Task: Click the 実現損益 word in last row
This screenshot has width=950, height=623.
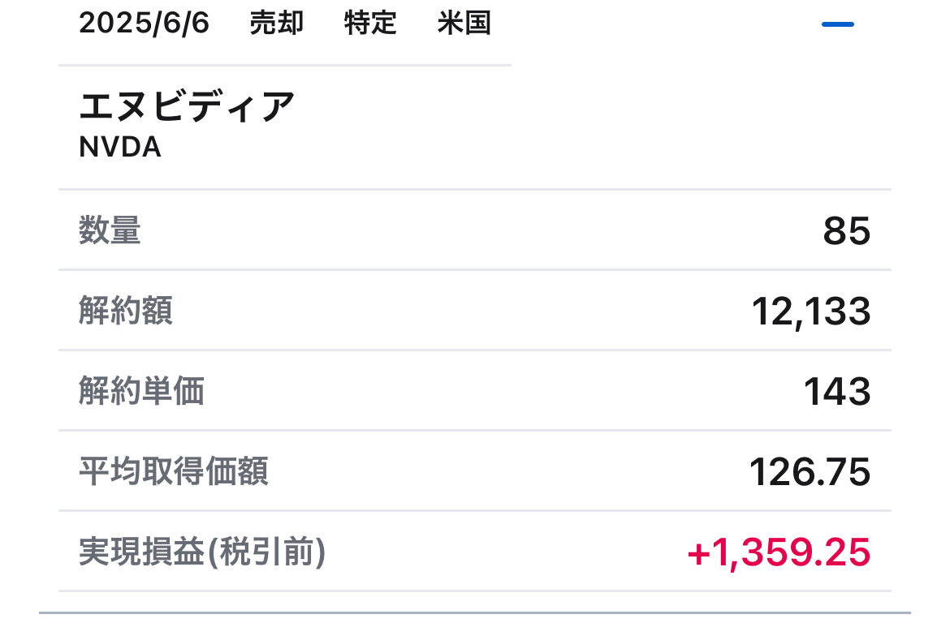Action: pyautogui.click(x=142, y=552)
